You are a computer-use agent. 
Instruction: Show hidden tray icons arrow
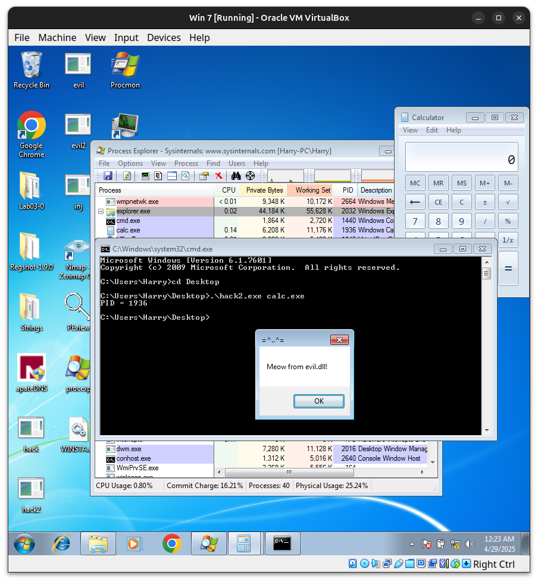[412, 544]
